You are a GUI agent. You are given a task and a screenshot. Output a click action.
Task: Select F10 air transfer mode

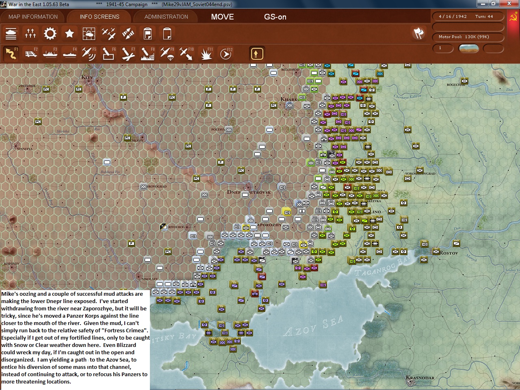(186, 54)
